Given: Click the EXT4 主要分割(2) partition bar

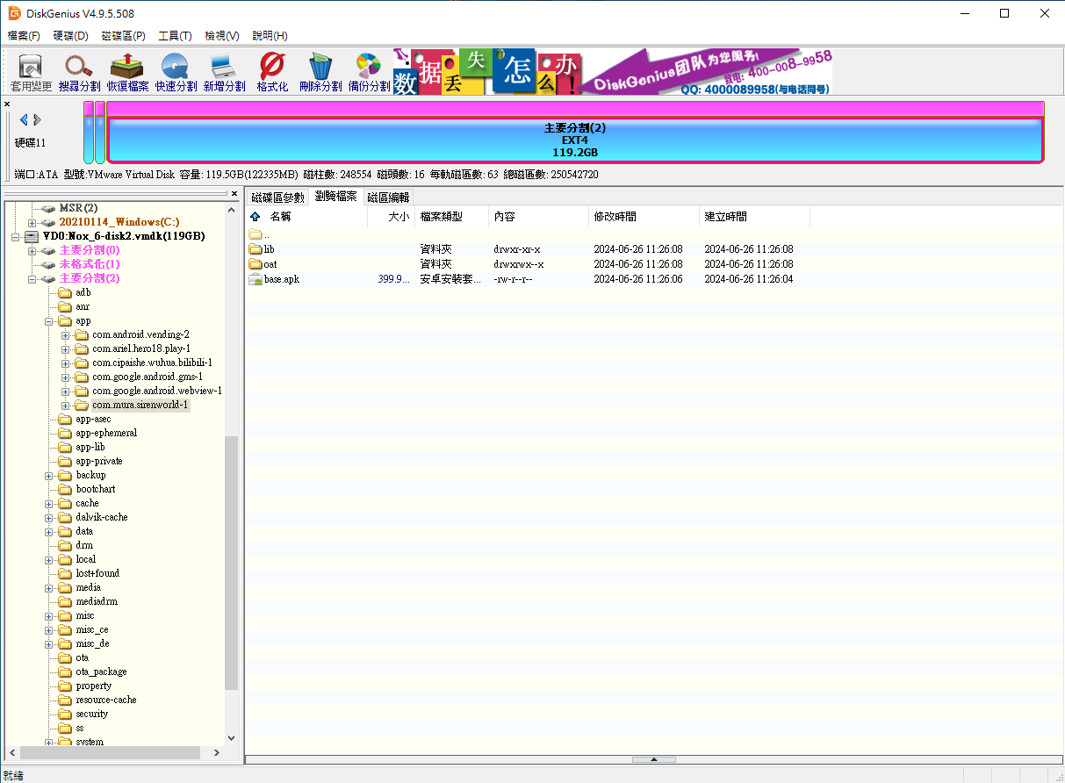Looking at the screenshot, I should (574, 140).
